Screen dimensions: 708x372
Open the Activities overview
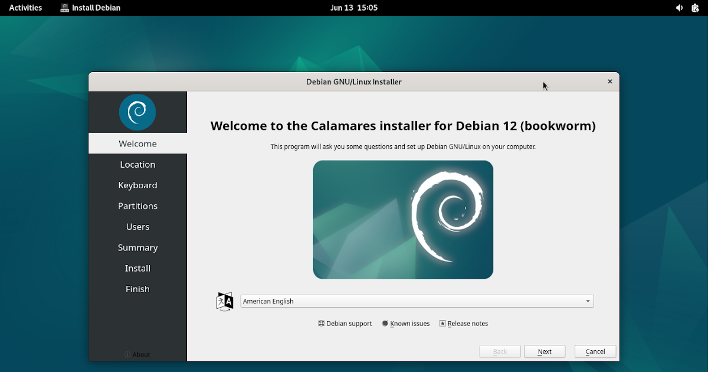point(25,8)
